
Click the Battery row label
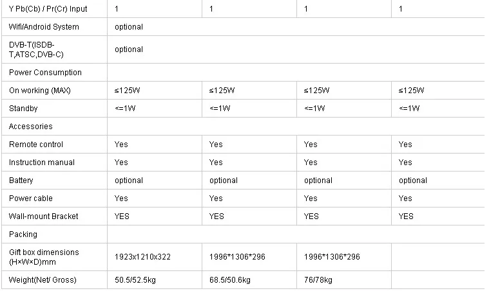tap(21, 181)
